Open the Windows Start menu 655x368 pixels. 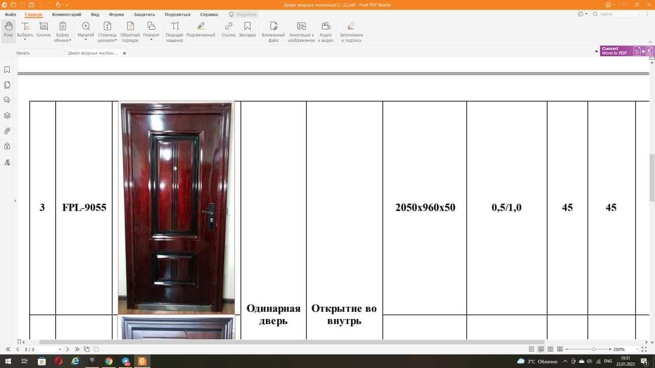[8, 361]
